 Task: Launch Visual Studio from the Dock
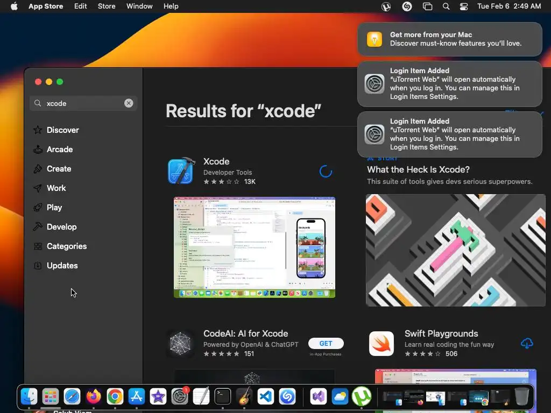click(x=319, y=396)
